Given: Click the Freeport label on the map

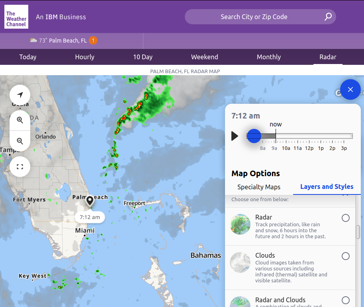Looking at the screenshot, I should point(135,203).
